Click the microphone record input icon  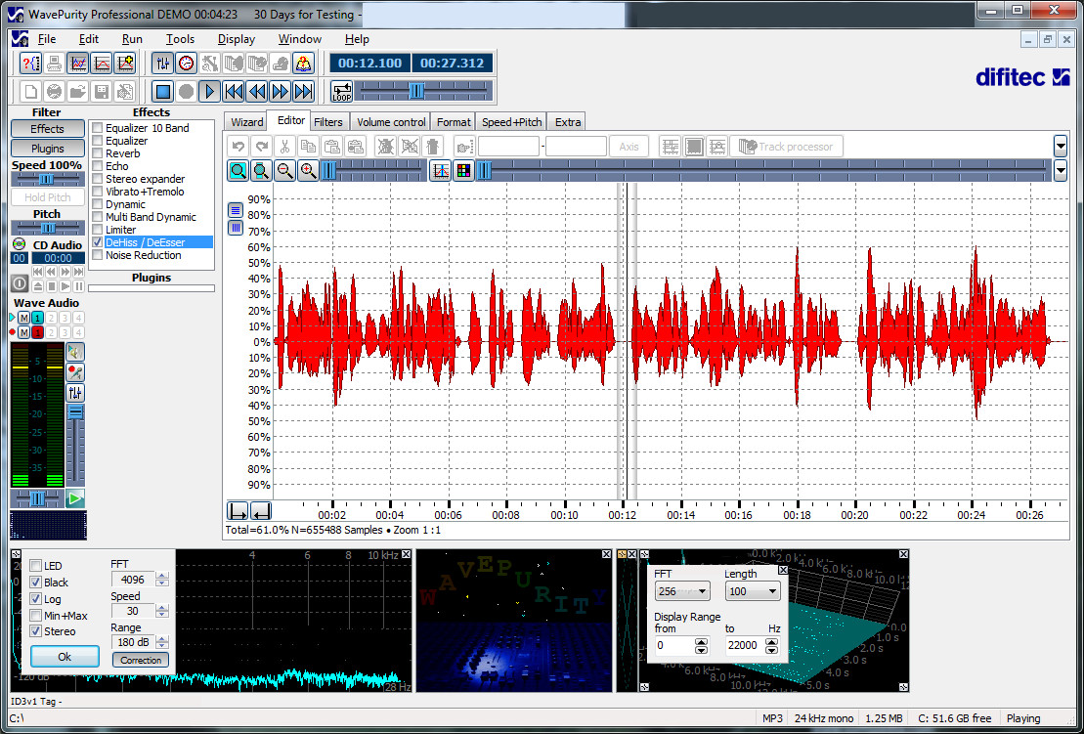coord(75,373)
